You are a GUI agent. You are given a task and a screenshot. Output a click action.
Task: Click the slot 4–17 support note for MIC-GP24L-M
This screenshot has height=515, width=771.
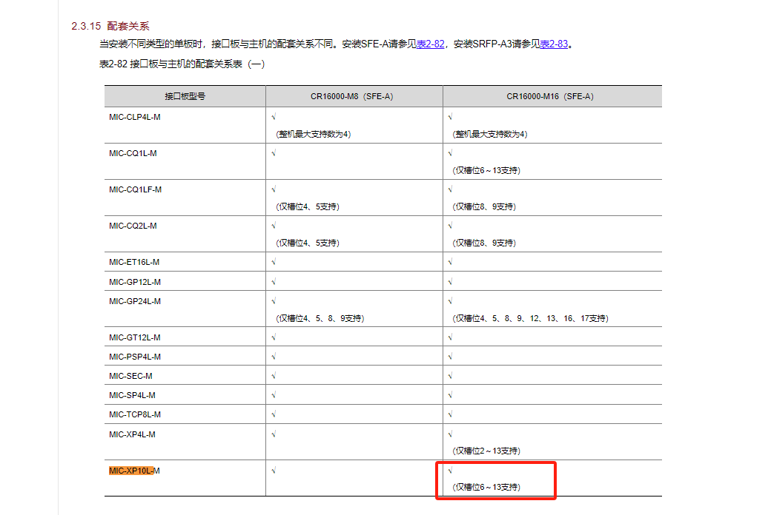tap(531, 318)
